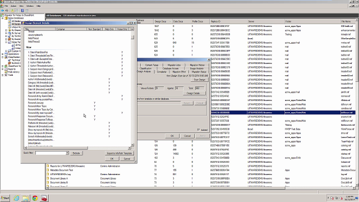This screenshot has width=359, height=202.
Task: Switch to the Usage Analysis tab
Action: click(x=196, y=68)
